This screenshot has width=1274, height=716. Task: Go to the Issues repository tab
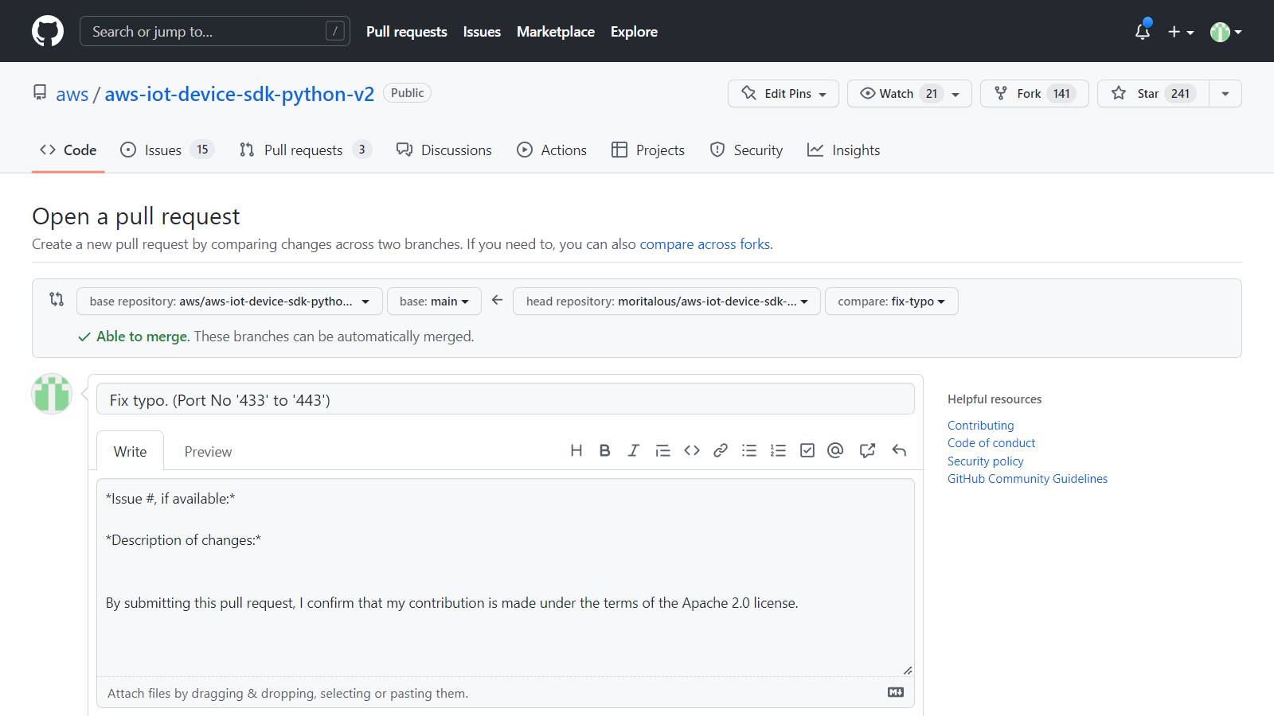coord(162,150)
